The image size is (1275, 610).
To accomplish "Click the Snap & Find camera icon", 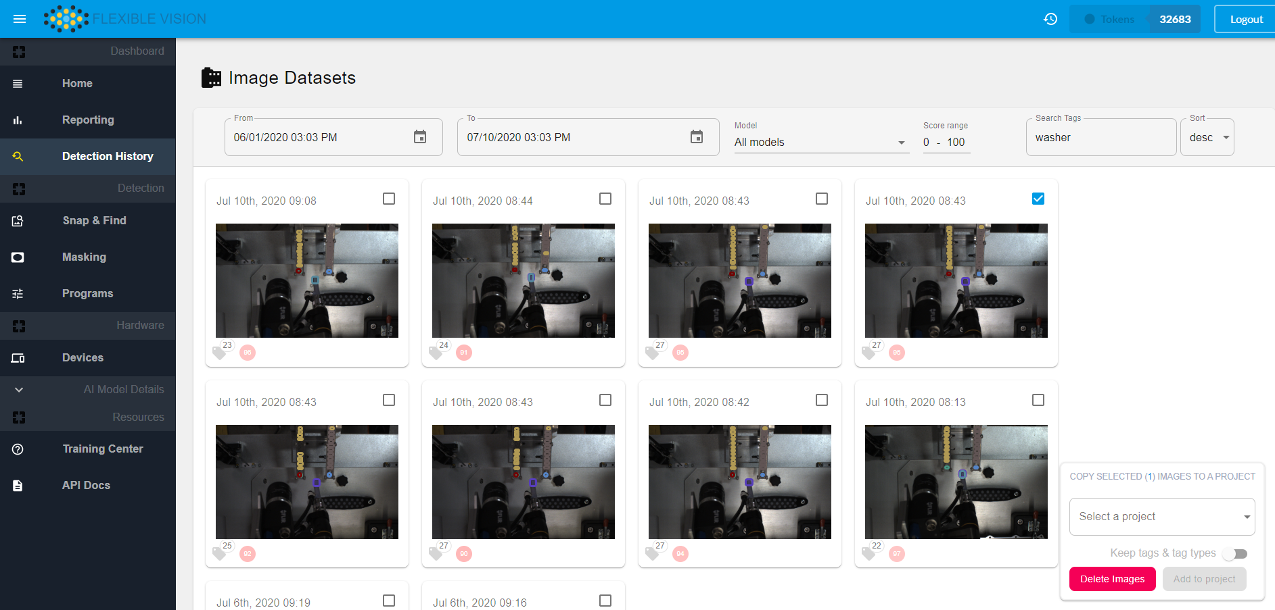I will [x=18, y=221].
